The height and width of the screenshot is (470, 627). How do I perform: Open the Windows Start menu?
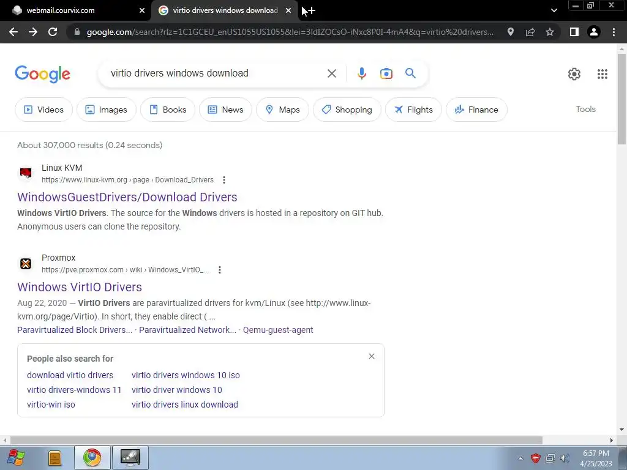point(16,458)
